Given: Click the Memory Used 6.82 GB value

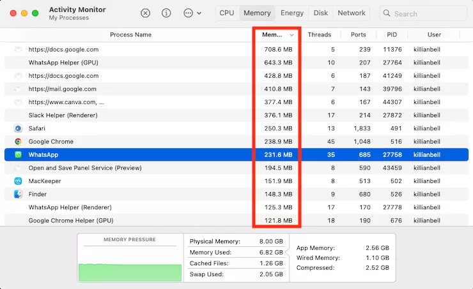Looking at the screenshot, I should tap(271, 252).
